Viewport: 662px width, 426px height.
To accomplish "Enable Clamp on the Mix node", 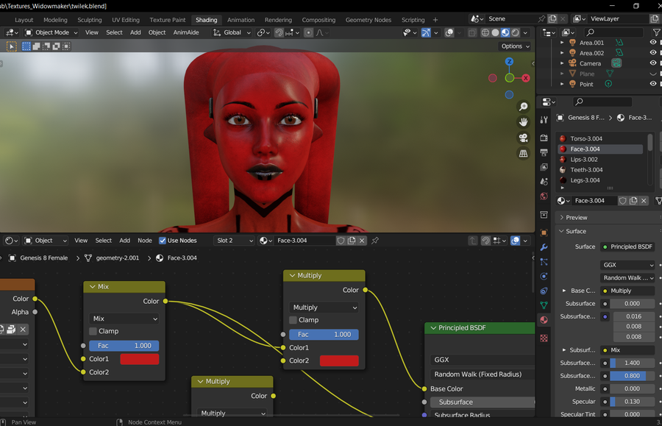I will tap(93, 331).
